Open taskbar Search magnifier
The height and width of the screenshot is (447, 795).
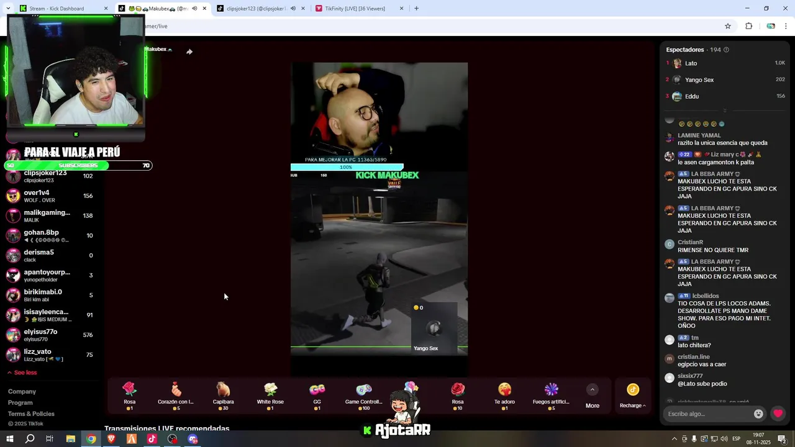[30, 439]
